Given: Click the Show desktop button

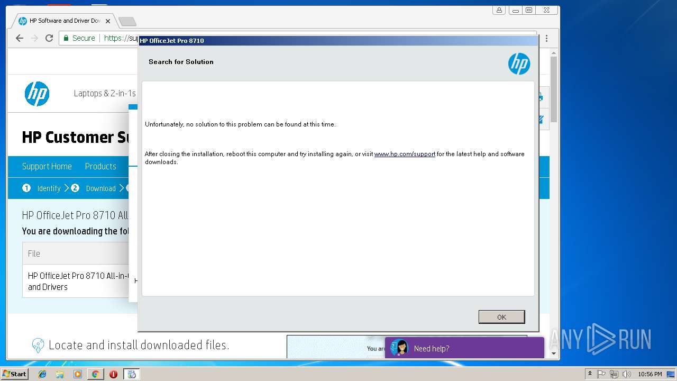Looking at the screenshot, I should click(x=671, y=374).
